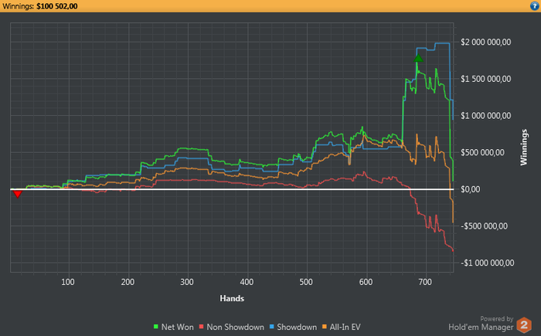
Task: Click the blue Showdown color swatch
Action: pos(271,326)
